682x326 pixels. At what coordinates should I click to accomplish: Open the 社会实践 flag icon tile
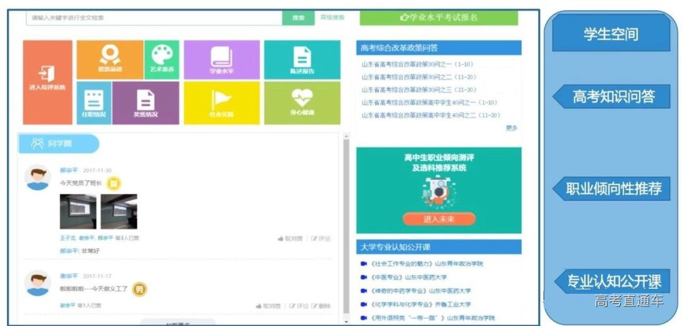222,103
